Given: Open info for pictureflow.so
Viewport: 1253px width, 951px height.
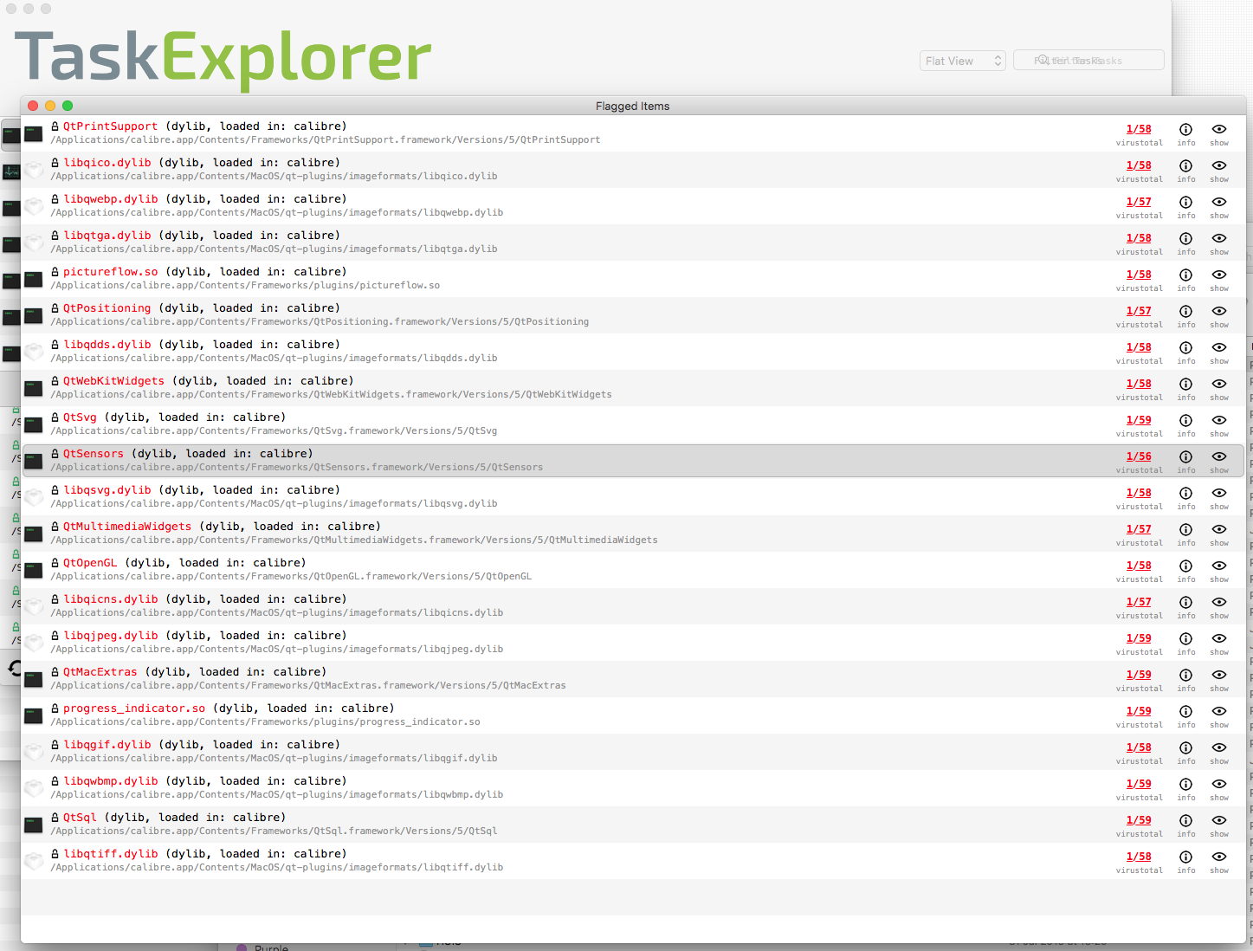Looking at the screenshot, I should [x=1185, y=275].
